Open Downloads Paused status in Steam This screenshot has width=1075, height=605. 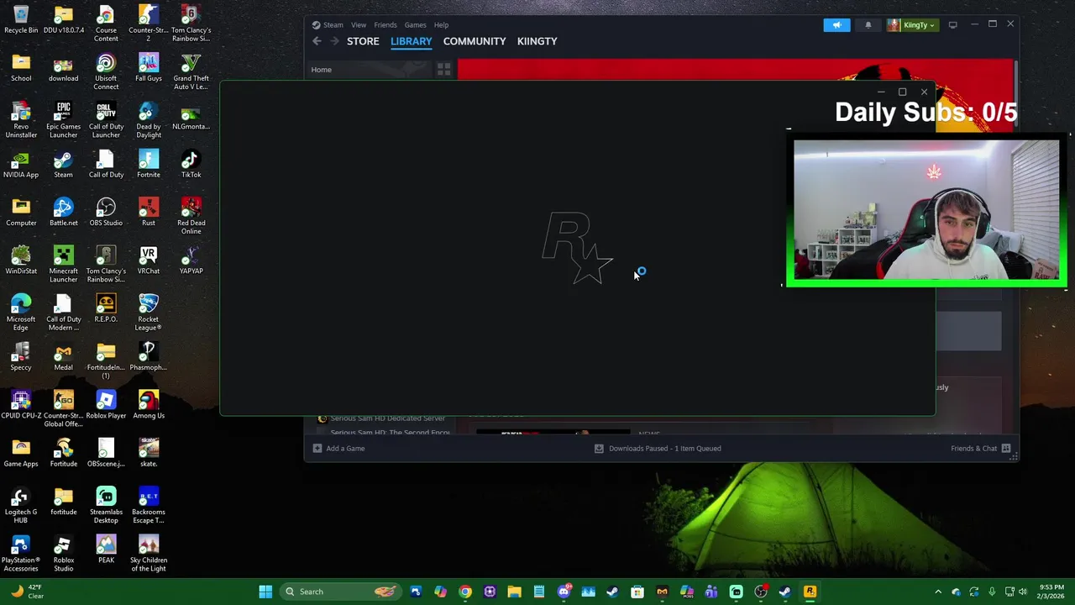click(658, 449)
